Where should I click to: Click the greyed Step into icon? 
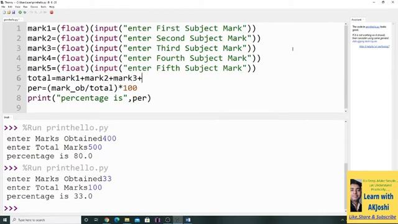pyautogui.click(x=36, y=12)
